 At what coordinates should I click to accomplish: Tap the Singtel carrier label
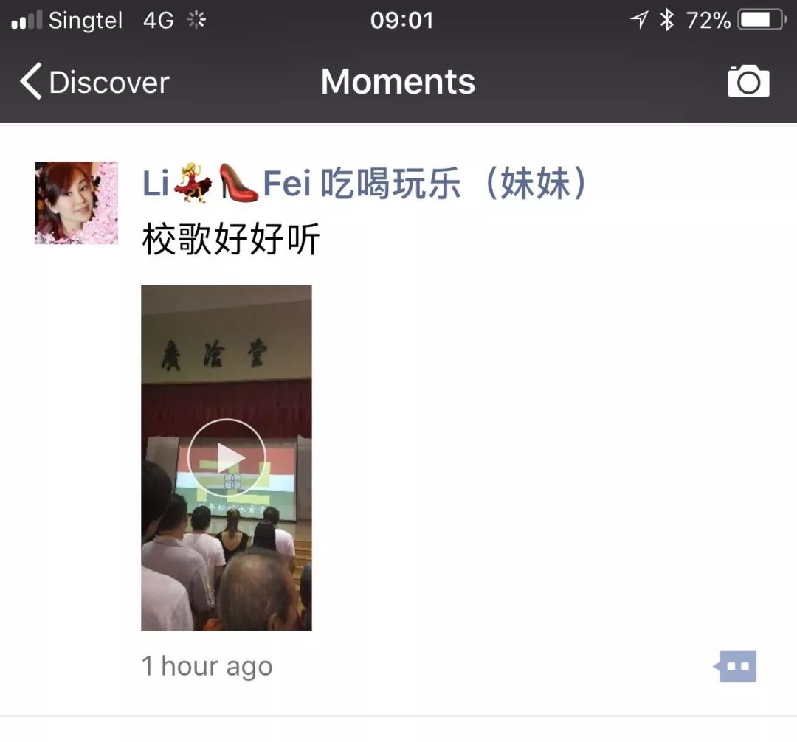click(x=86, y=21)
